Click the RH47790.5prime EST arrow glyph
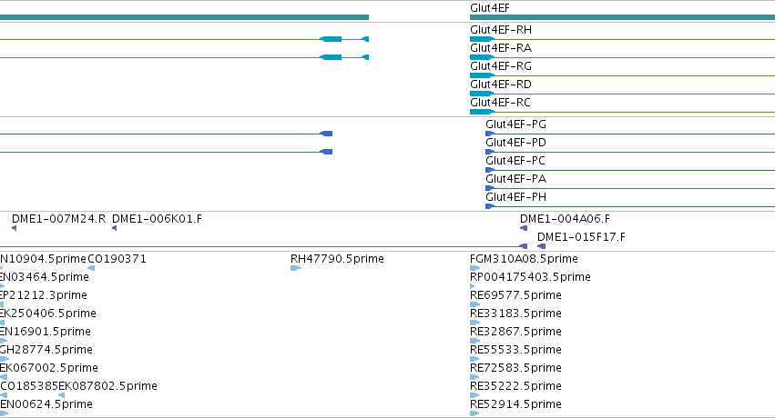The width and height of the screenshot is (775, 418). pyautogui.click(x=296, y=268)
